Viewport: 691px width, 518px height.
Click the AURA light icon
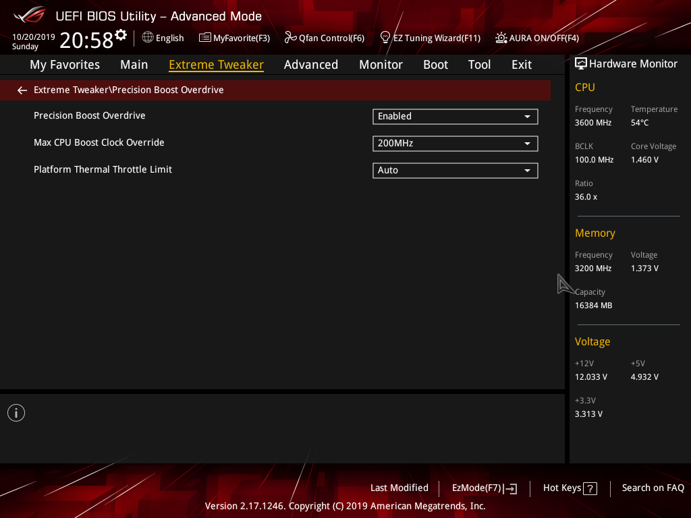[x=501, y=38]
